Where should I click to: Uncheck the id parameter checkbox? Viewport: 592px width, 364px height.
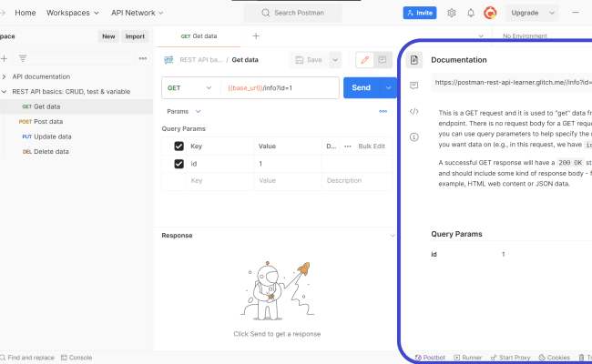pyautogui.click(x=179, y=164)
